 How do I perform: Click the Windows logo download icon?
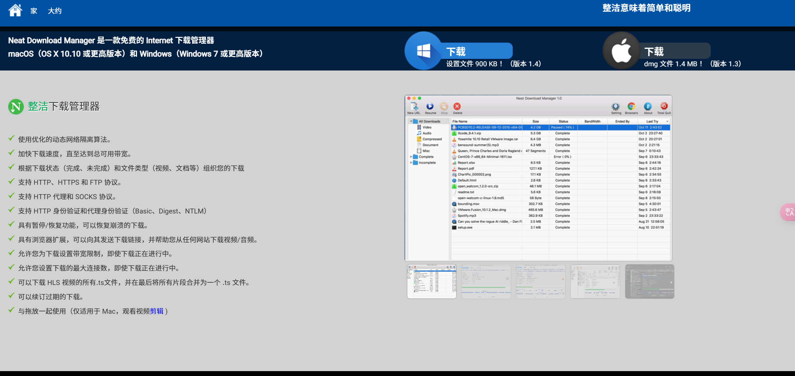423,51
